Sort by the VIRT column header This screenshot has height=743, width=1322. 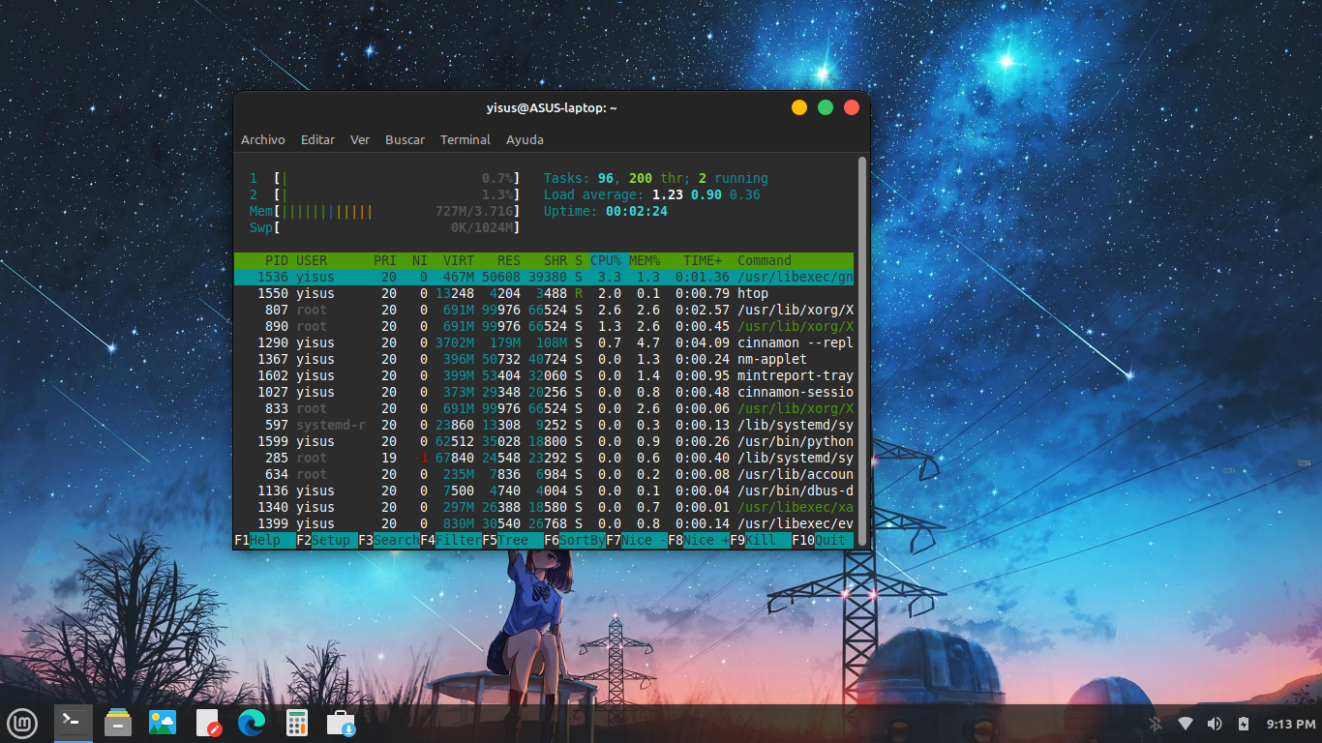pyautogui.click(x=459, y=260)
